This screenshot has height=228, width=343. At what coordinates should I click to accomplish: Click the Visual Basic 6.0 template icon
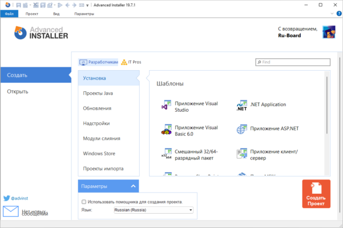click(x=166, y=129)
